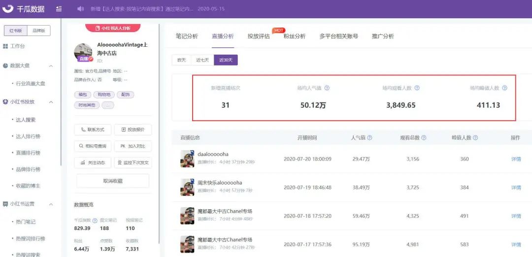This screenshot has width=532, height=257.
Task: Open 详情 for the 2020-07-18 Chanel stream
Action: point(516,216)
